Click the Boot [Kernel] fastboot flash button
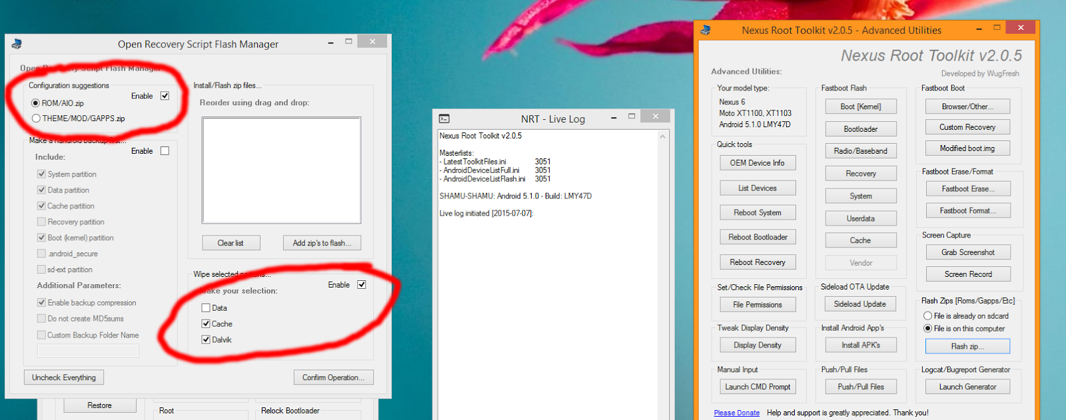This screenshot has height=420, width=1066. pos(861,106)
